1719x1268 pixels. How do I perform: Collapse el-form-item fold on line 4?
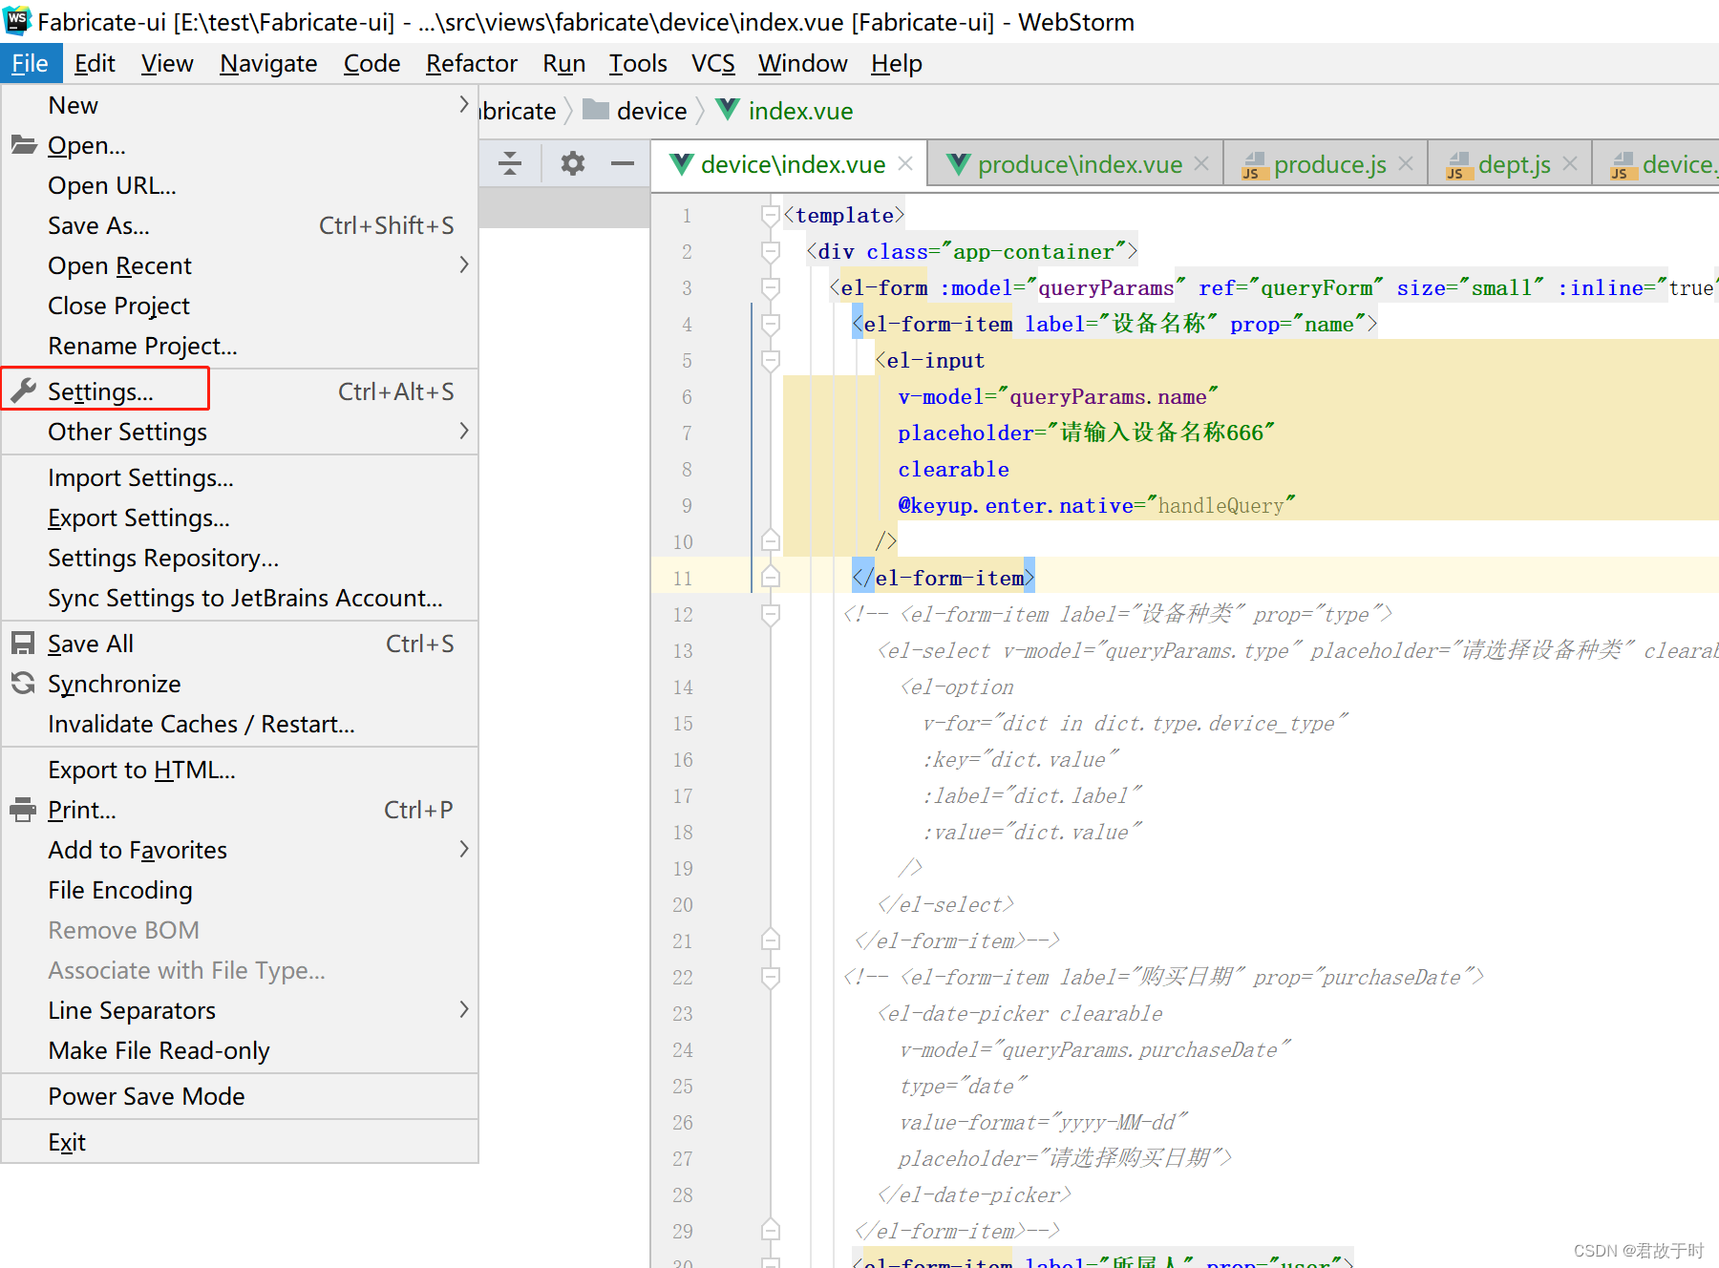coord(771,325)
